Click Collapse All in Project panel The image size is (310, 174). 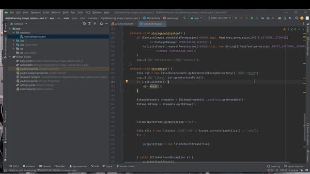tap(95, 24)
